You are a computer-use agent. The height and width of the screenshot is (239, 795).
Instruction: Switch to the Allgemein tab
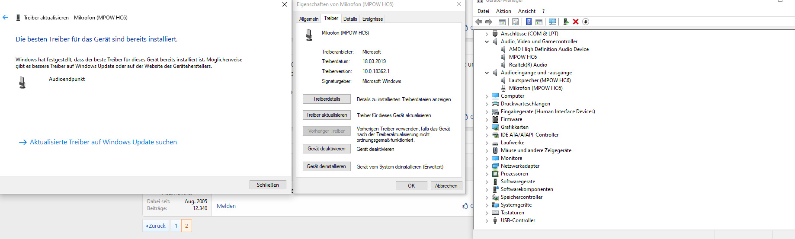tap(309, 19)
